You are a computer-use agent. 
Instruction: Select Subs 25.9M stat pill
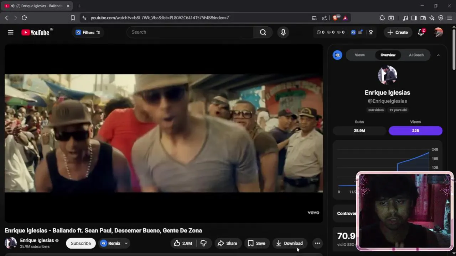point(359,130)
